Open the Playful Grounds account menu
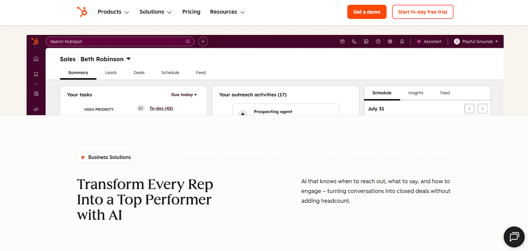Screen dimensions: 528x251 (476, 42)
